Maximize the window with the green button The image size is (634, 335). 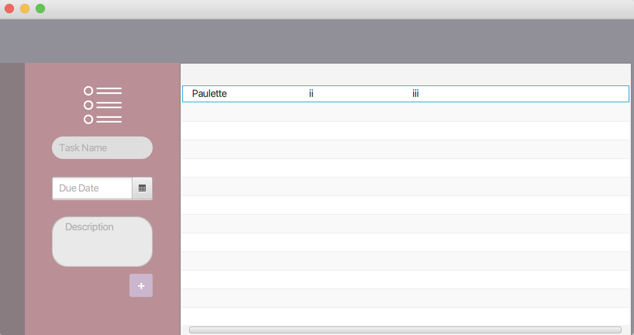[x=40, y=9]
